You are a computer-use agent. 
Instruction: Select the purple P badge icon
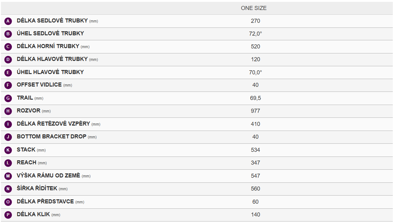pyautogui.click(x=8, y=215)
